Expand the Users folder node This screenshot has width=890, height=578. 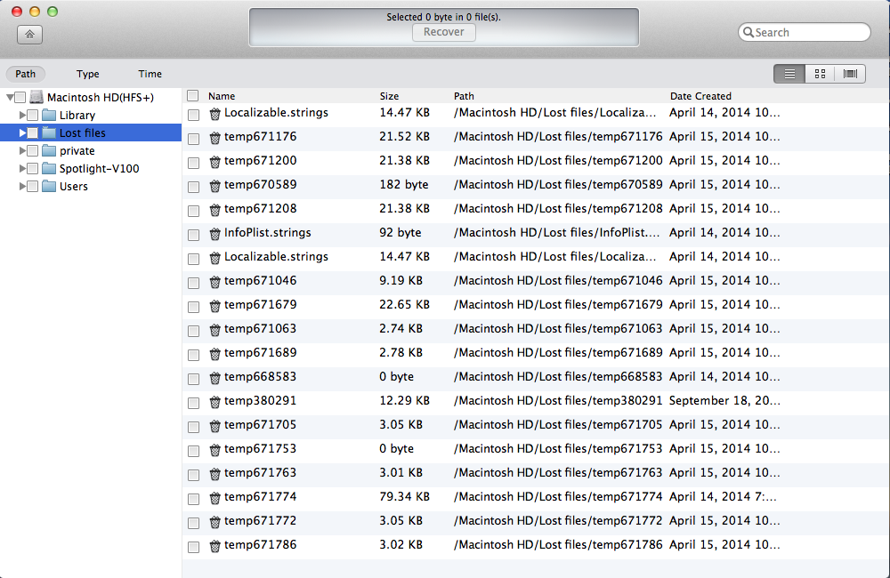(x=22, y=186)
